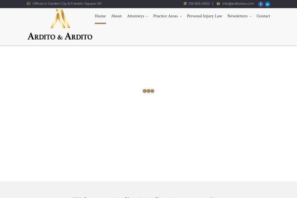Open the Attorneys menu
297x198 pixels.
tap(136, 16)
